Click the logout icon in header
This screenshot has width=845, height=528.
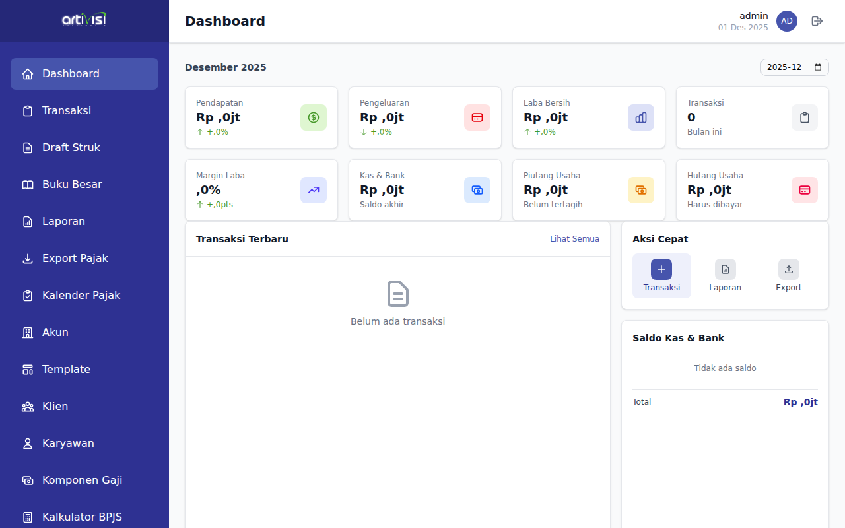[817, 21]
